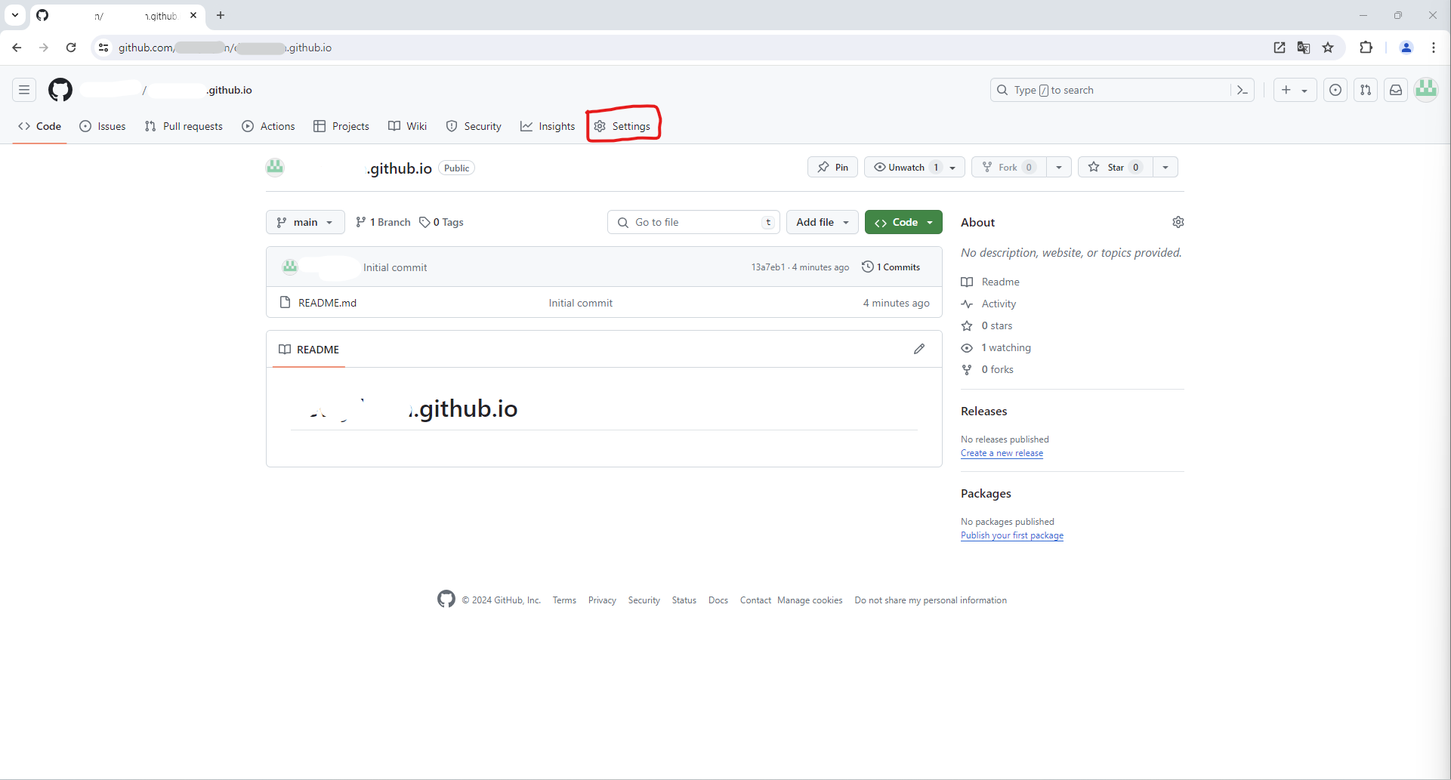View 0 forks in About section
The width and height of the screenshot is (1451, 780).
click(x=987, y=369)
